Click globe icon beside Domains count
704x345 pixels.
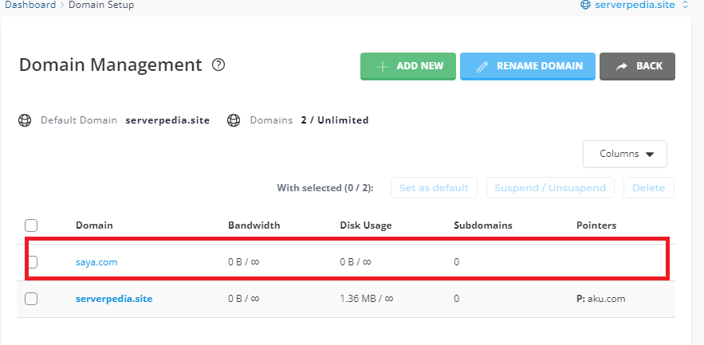click(x=234, y=120)
